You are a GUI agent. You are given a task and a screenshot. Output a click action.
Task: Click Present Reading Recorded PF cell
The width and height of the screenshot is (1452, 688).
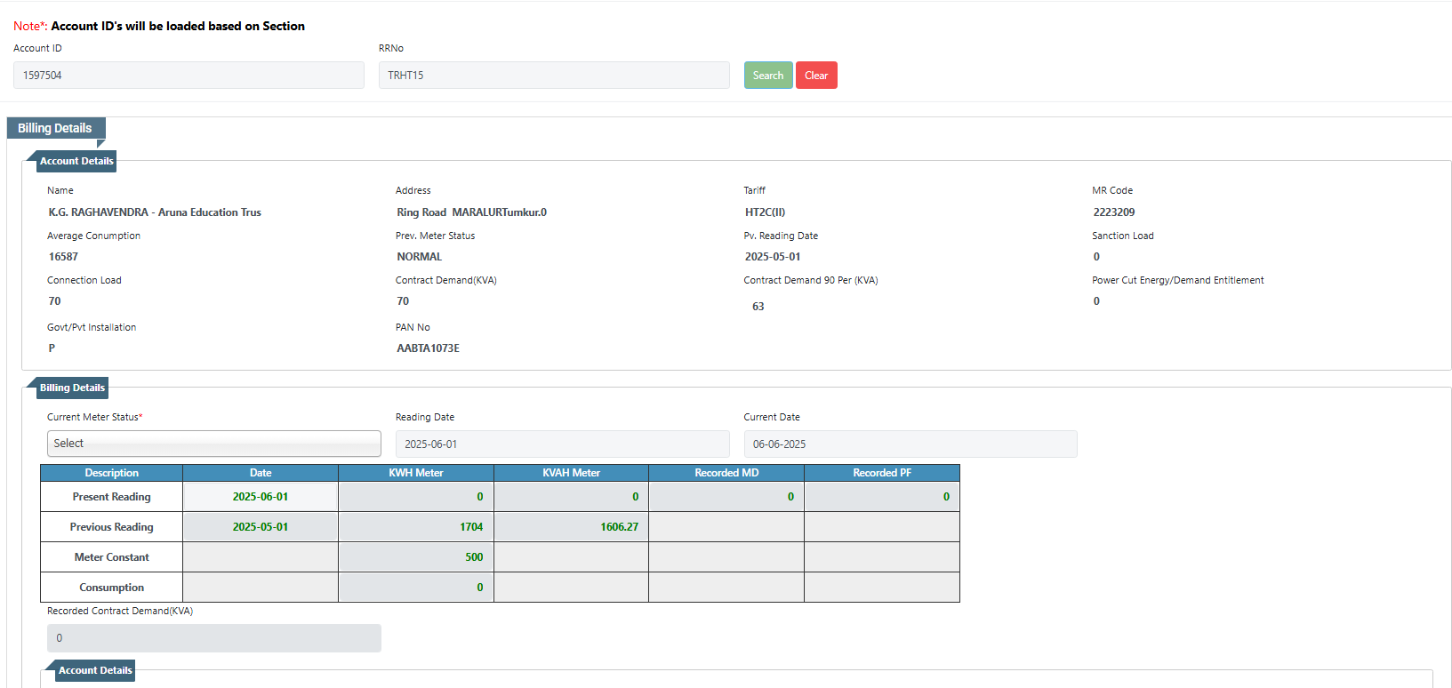click(x=882, y=497)
